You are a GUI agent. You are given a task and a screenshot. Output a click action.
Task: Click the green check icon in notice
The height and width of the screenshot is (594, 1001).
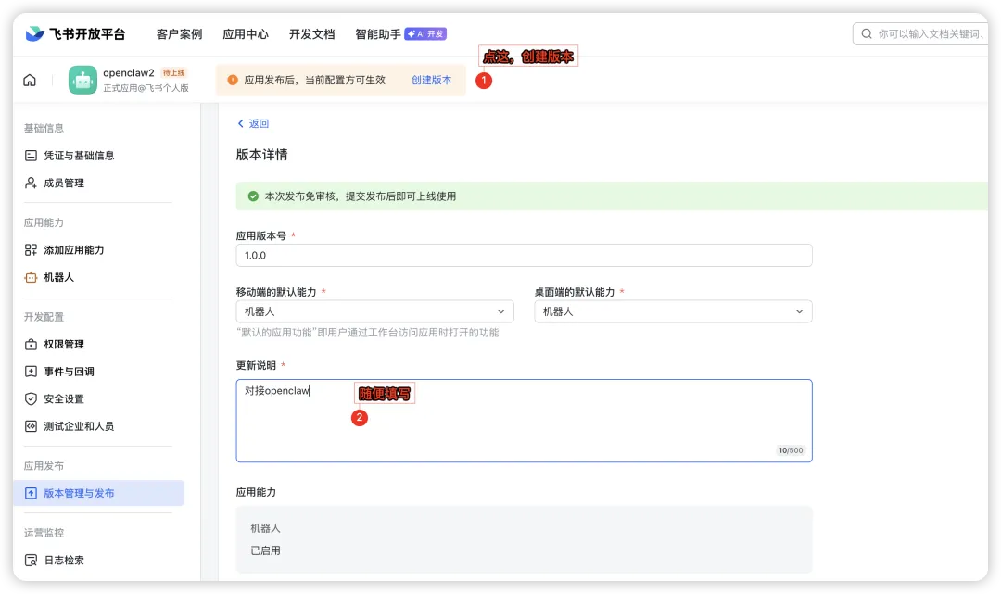point(253,196)
